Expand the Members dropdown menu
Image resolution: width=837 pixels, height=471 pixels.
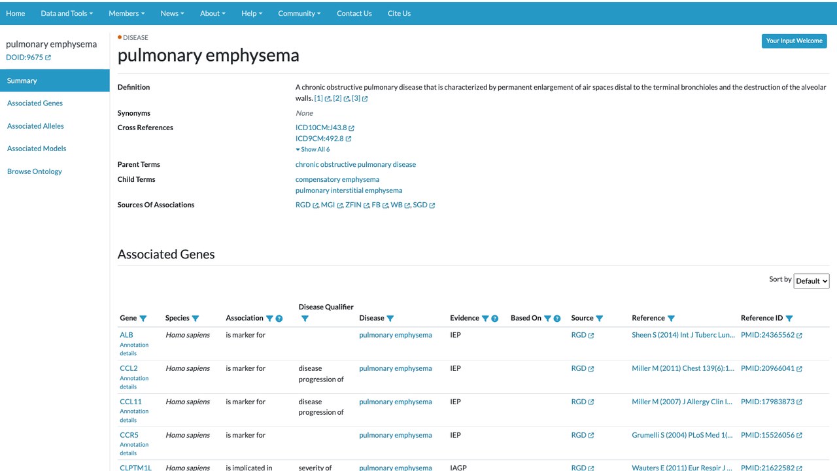click(x=127, y=13)
